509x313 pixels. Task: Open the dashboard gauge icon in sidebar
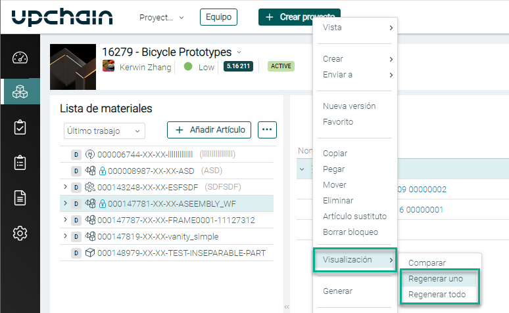point(20,58)
